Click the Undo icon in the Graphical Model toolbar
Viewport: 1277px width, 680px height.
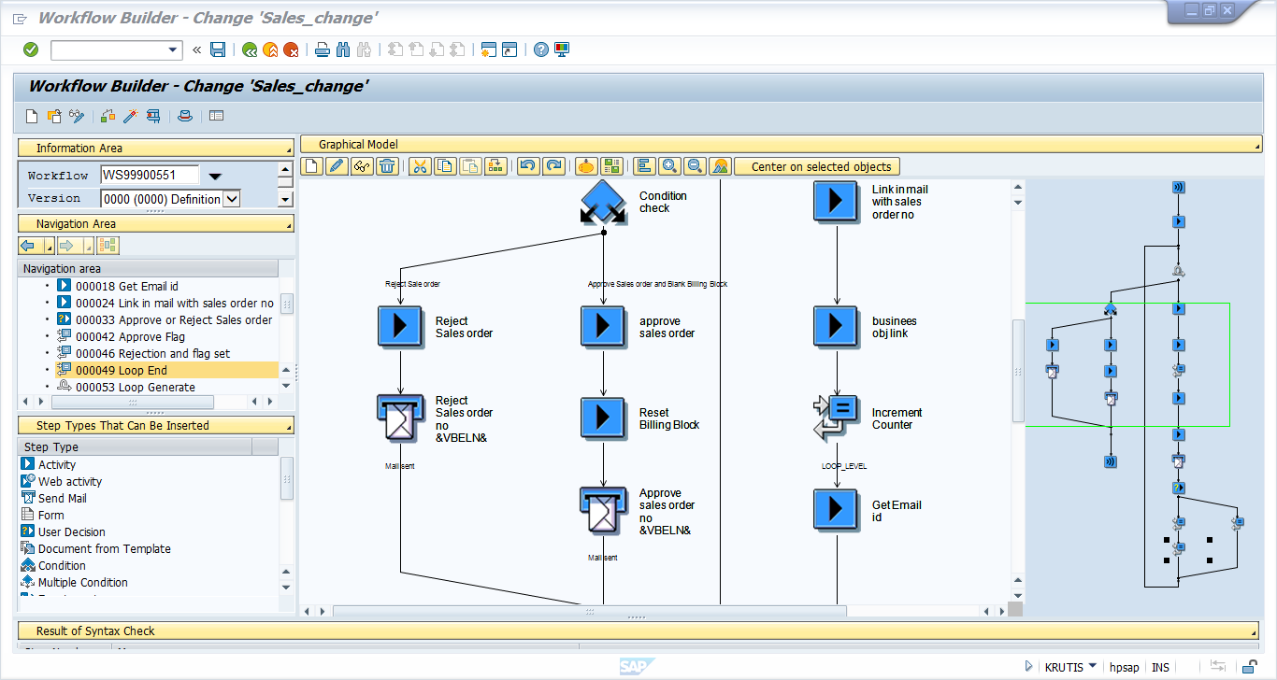pos(528,165)
